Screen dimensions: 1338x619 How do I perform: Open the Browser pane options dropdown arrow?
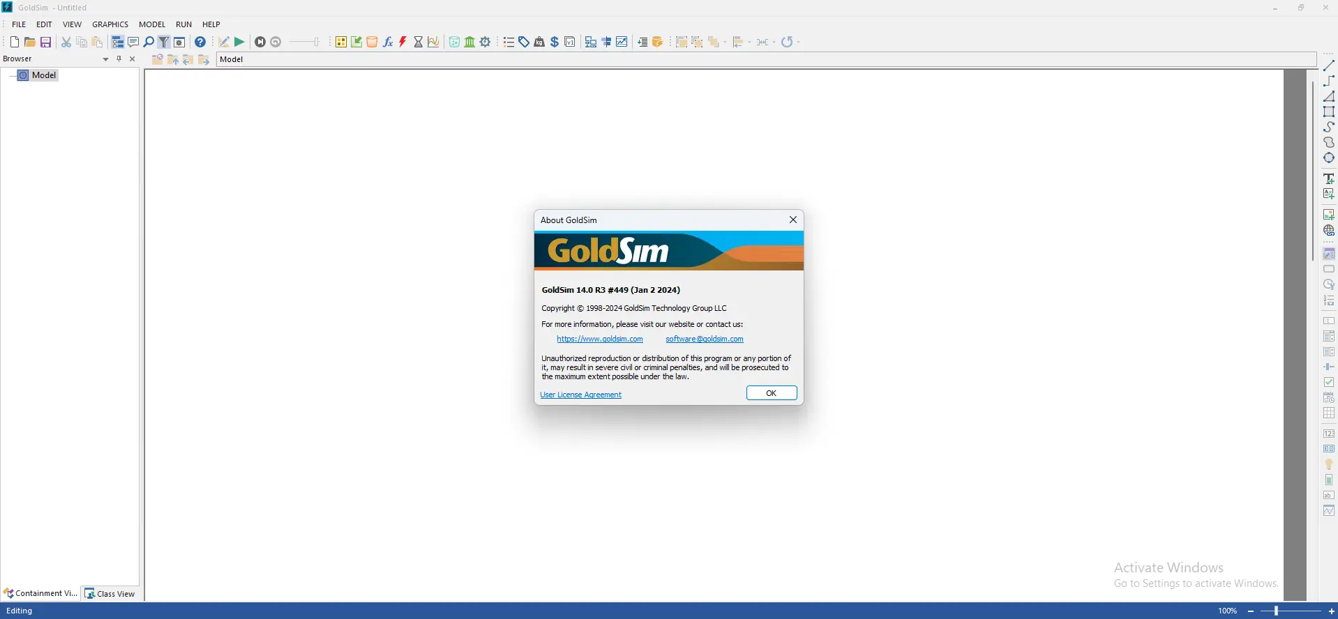(x=105, y=59)
